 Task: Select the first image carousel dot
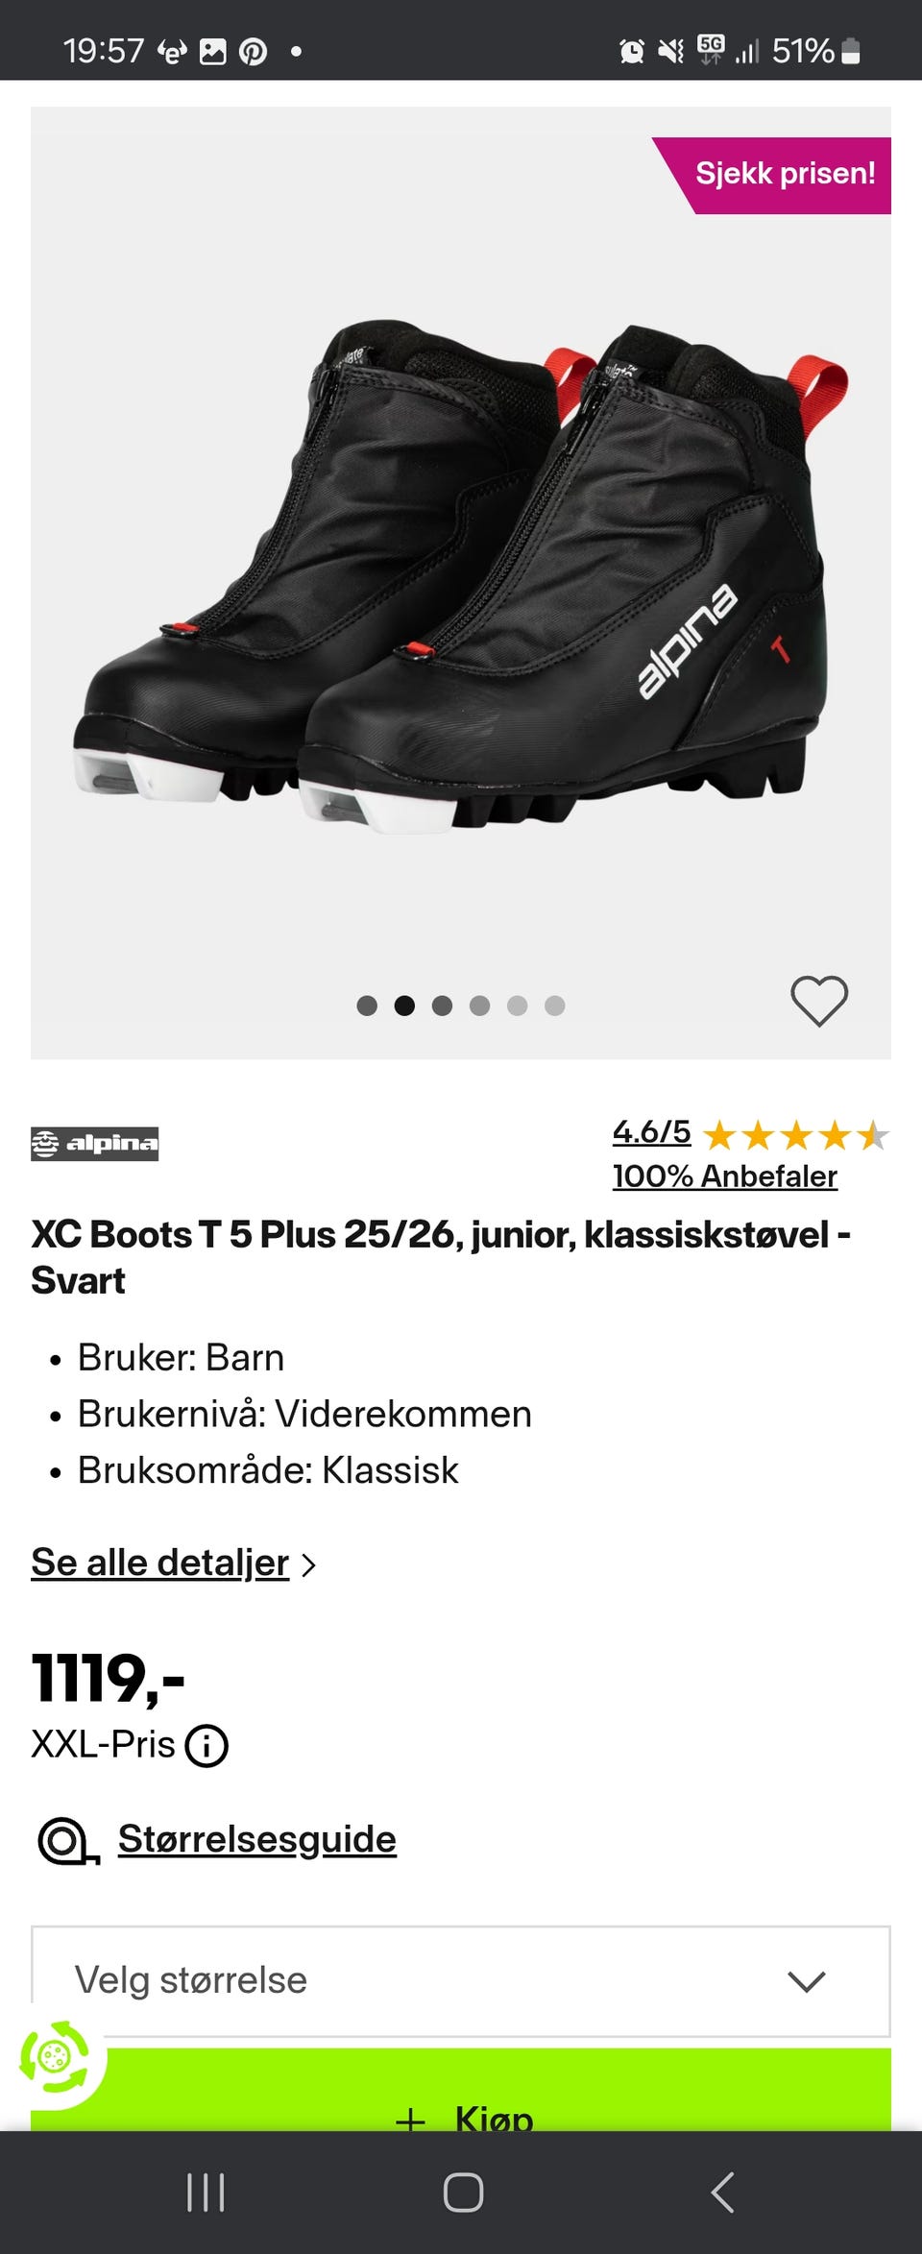(x=367, y=1006)
